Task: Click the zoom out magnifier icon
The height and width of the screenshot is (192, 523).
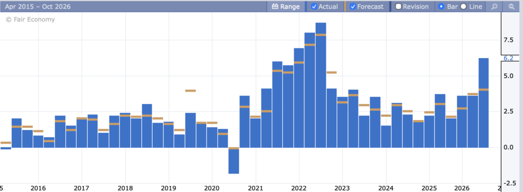Action: click(x=511, y=6)
